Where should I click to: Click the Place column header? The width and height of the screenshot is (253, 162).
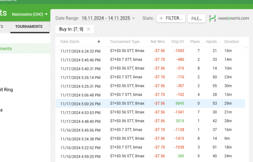point(195,42)
